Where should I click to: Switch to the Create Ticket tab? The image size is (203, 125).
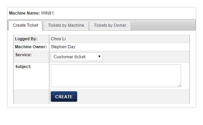[x=25, y=25]
